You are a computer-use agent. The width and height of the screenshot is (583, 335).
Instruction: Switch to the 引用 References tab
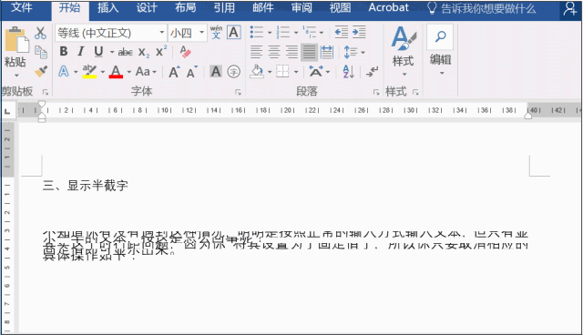point(224,8)
